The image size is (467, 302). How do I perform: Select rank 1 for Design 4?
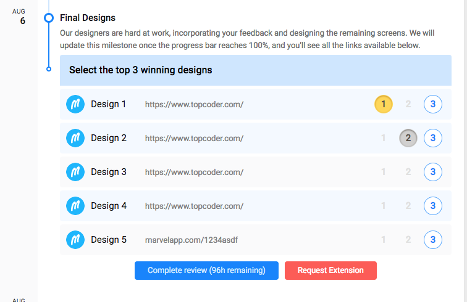click(384, 206)
